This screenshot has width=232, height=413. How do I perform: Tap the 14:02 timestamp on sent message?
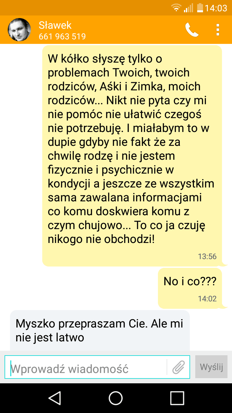pos(207,299)
